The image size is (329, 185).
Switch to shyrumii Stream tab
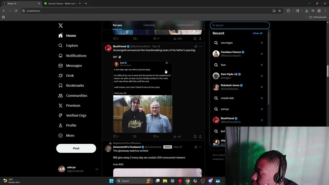coord(62,4)
